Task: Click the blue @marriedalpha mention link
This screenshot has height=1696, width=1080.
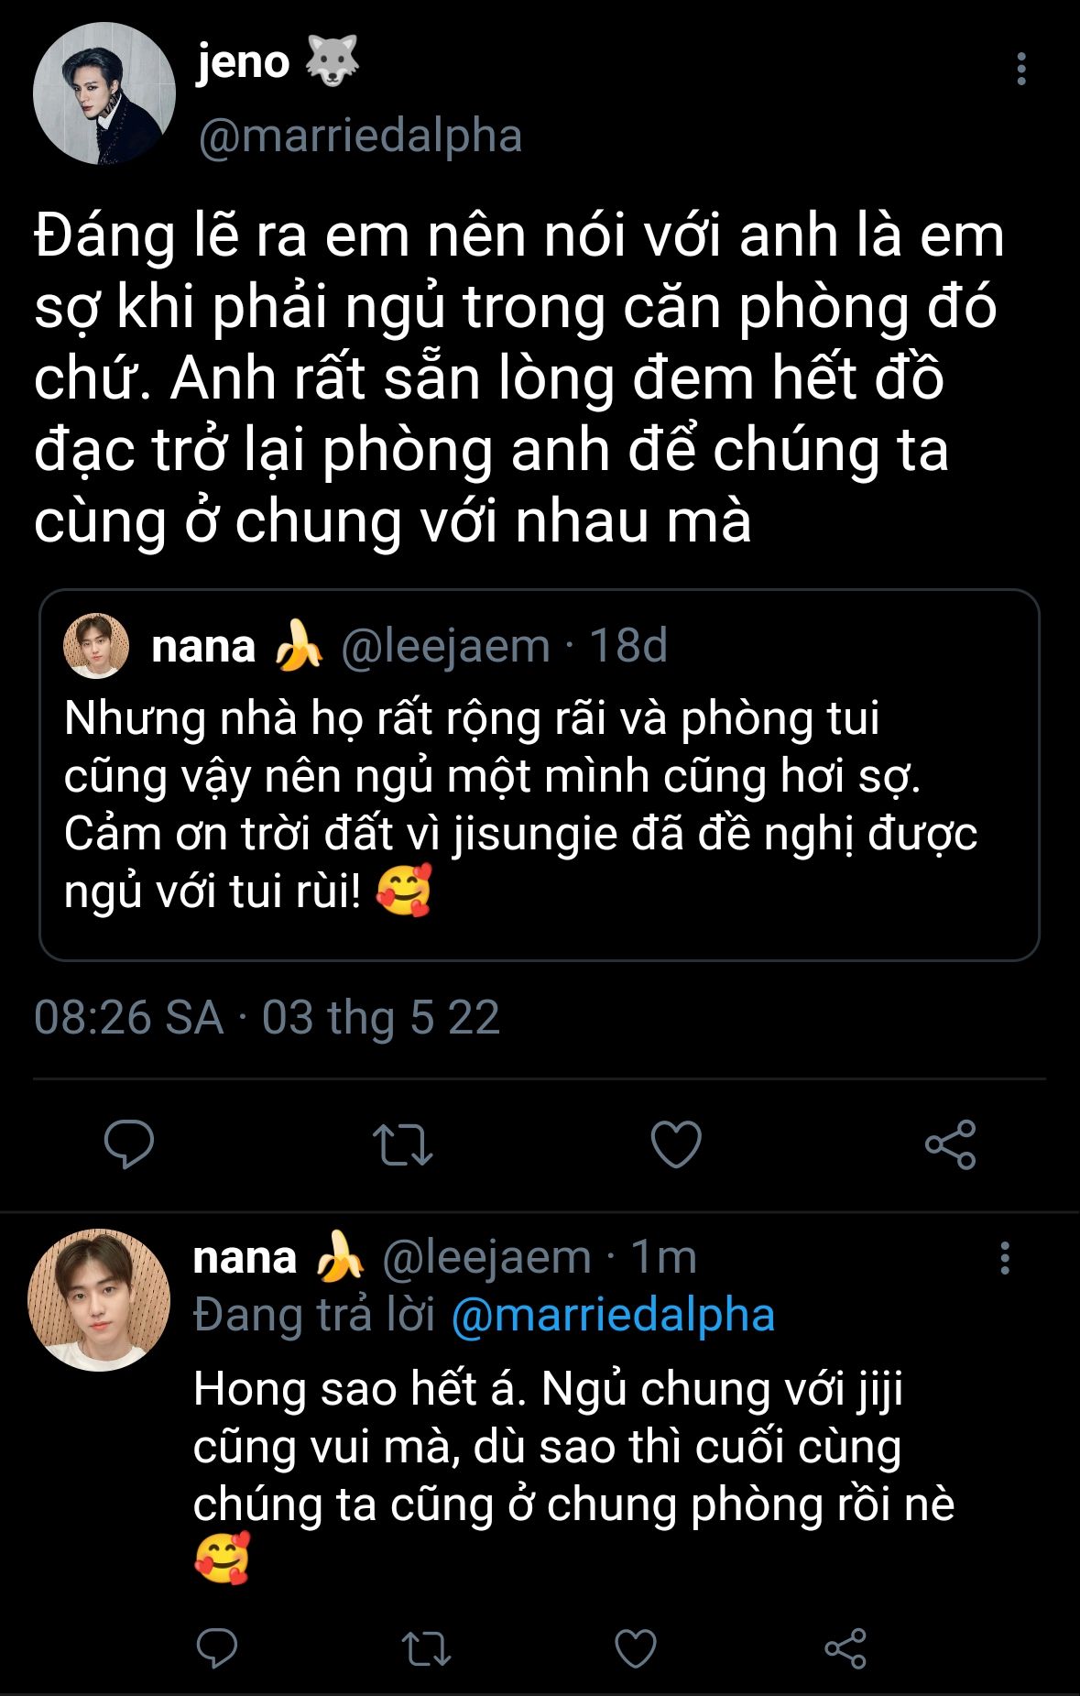Action: pos(613,1315)
